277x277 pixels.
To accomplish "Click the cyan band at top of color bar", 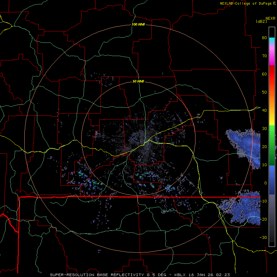I will [272, 40].
